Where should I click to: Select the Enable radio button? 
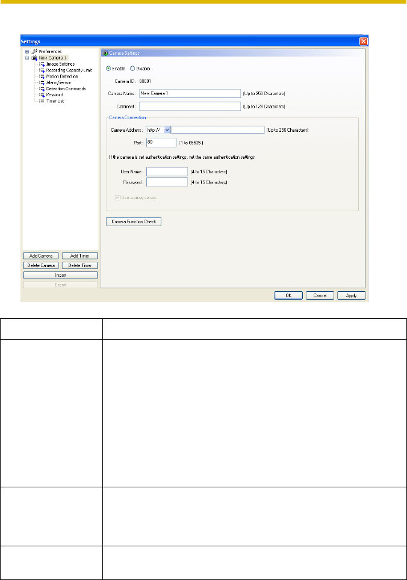pos(108,69)
